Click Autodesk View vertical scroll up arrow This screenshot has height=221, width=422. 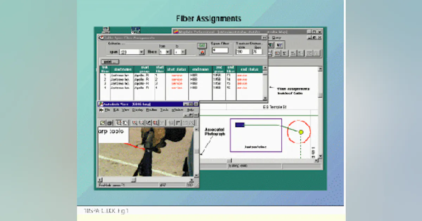196,130
